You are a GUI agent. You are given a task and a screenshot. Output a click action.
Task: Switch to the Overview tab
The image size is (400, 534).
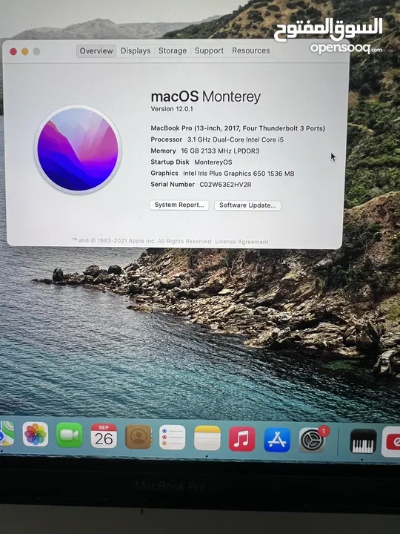tap(96, 51)
